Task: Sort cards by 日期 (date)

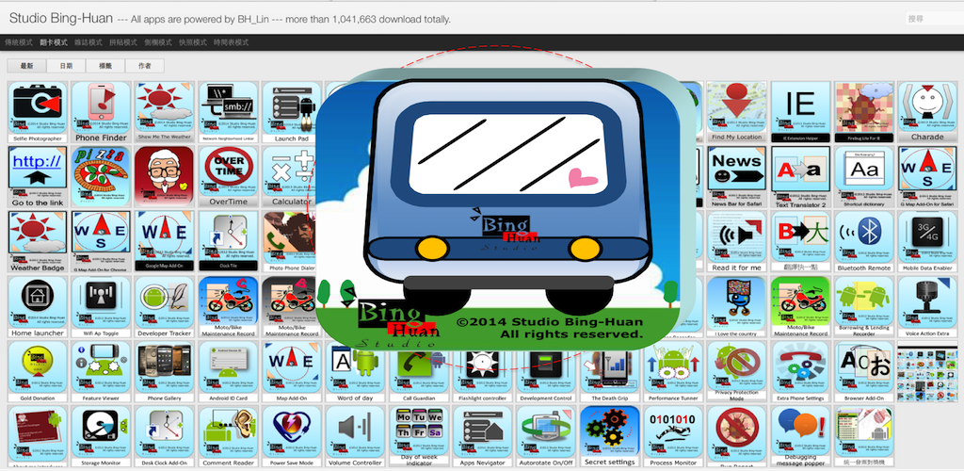Action: [x=67, y=66]
